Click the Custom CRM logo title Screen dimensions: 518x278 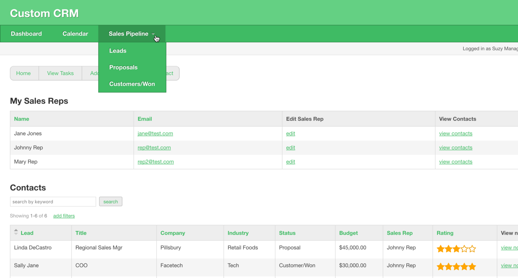[x=44, y=13]
